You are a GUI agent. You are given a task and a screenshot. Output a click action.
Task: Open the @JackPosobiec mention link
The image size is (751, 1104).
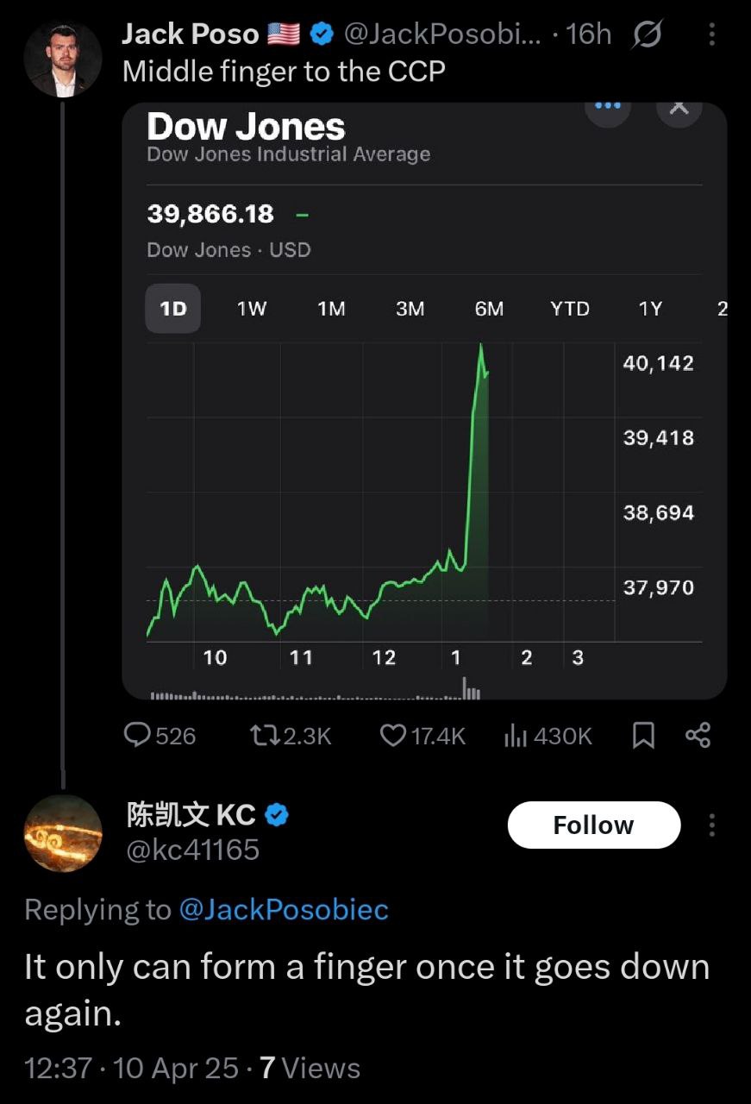click(x=283, y=909)
